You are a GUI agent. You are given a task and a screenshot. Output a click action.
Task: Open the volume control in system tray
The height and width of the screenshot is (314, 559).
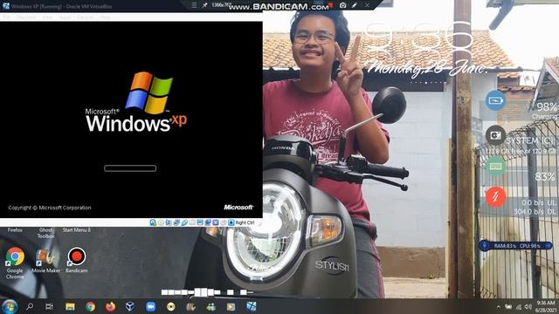pyautogui.click(x=528, y=307)
